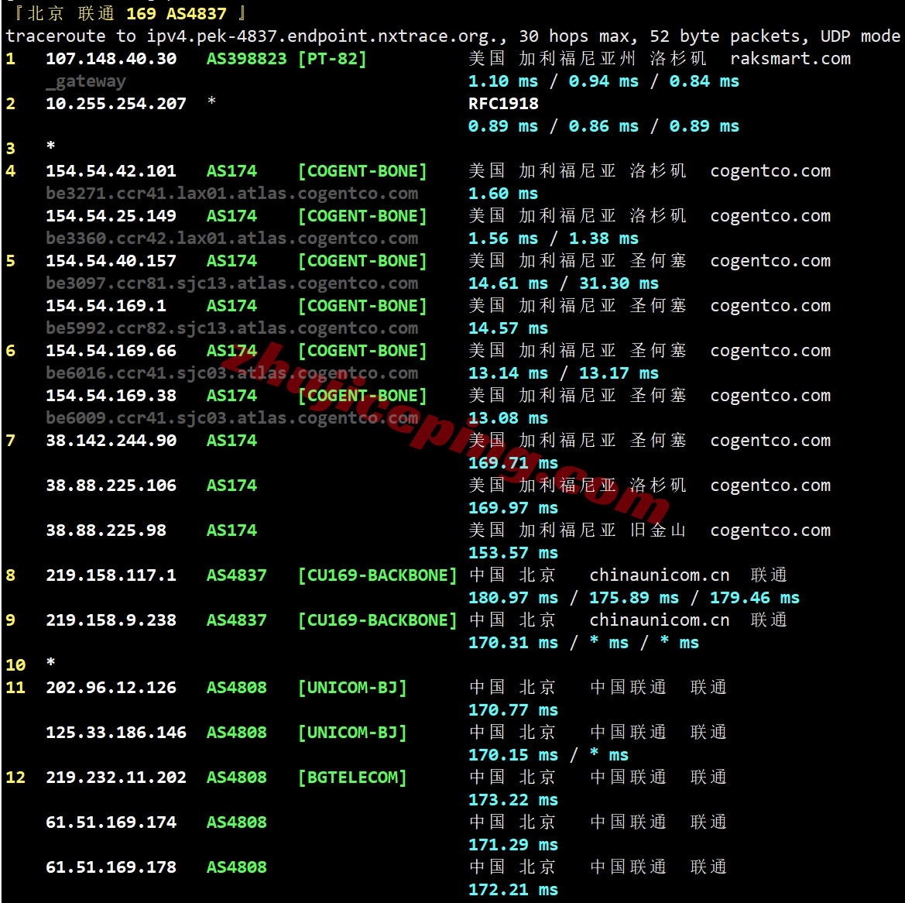
Task: Select the 173.22 ms latency value
Action: coord(513,800)
